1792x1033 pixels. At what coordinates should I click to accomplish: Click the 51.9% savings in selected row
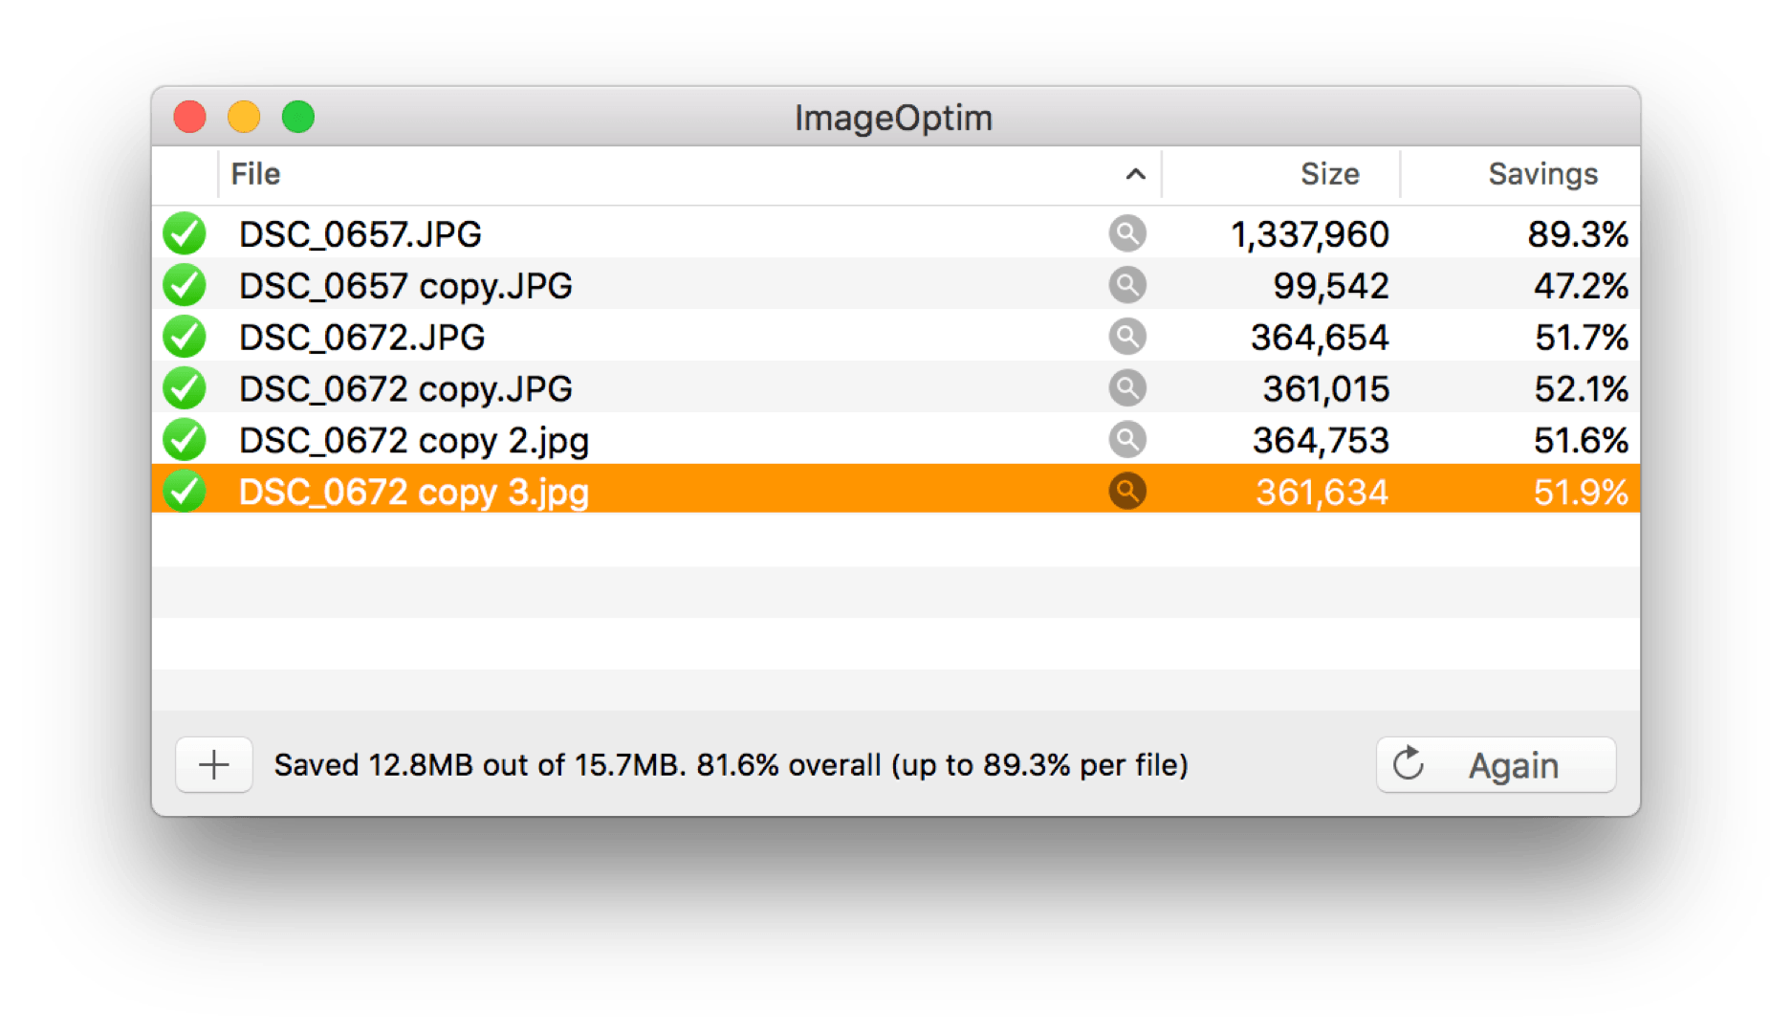pos(1580,493)
